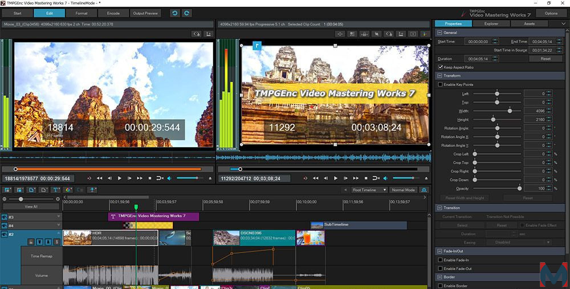This screenshot has width=570, height=289.
Task: Click the Redo arrow button
Action: (187, 13)
